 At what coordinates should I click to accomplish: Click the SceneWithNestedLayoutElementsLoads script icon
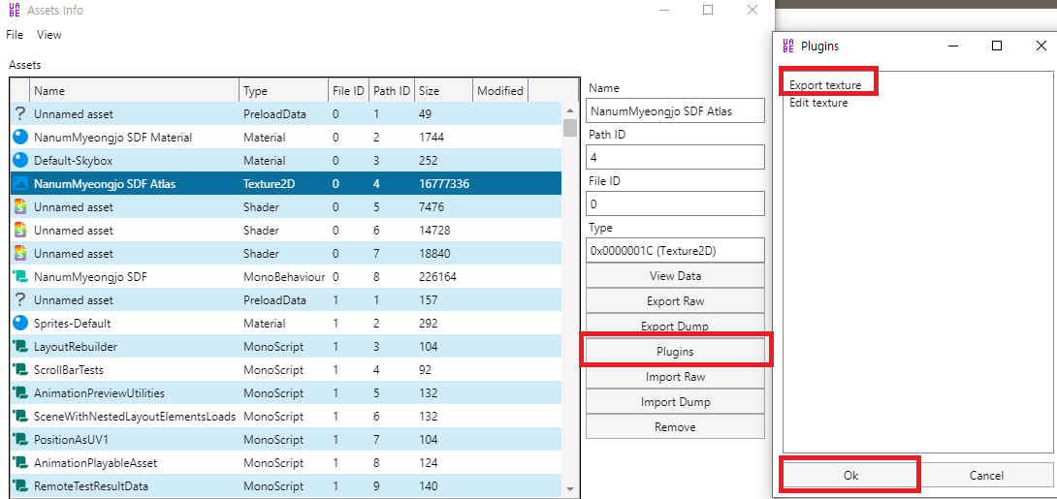pyautogui.click(x=20, y=417)
